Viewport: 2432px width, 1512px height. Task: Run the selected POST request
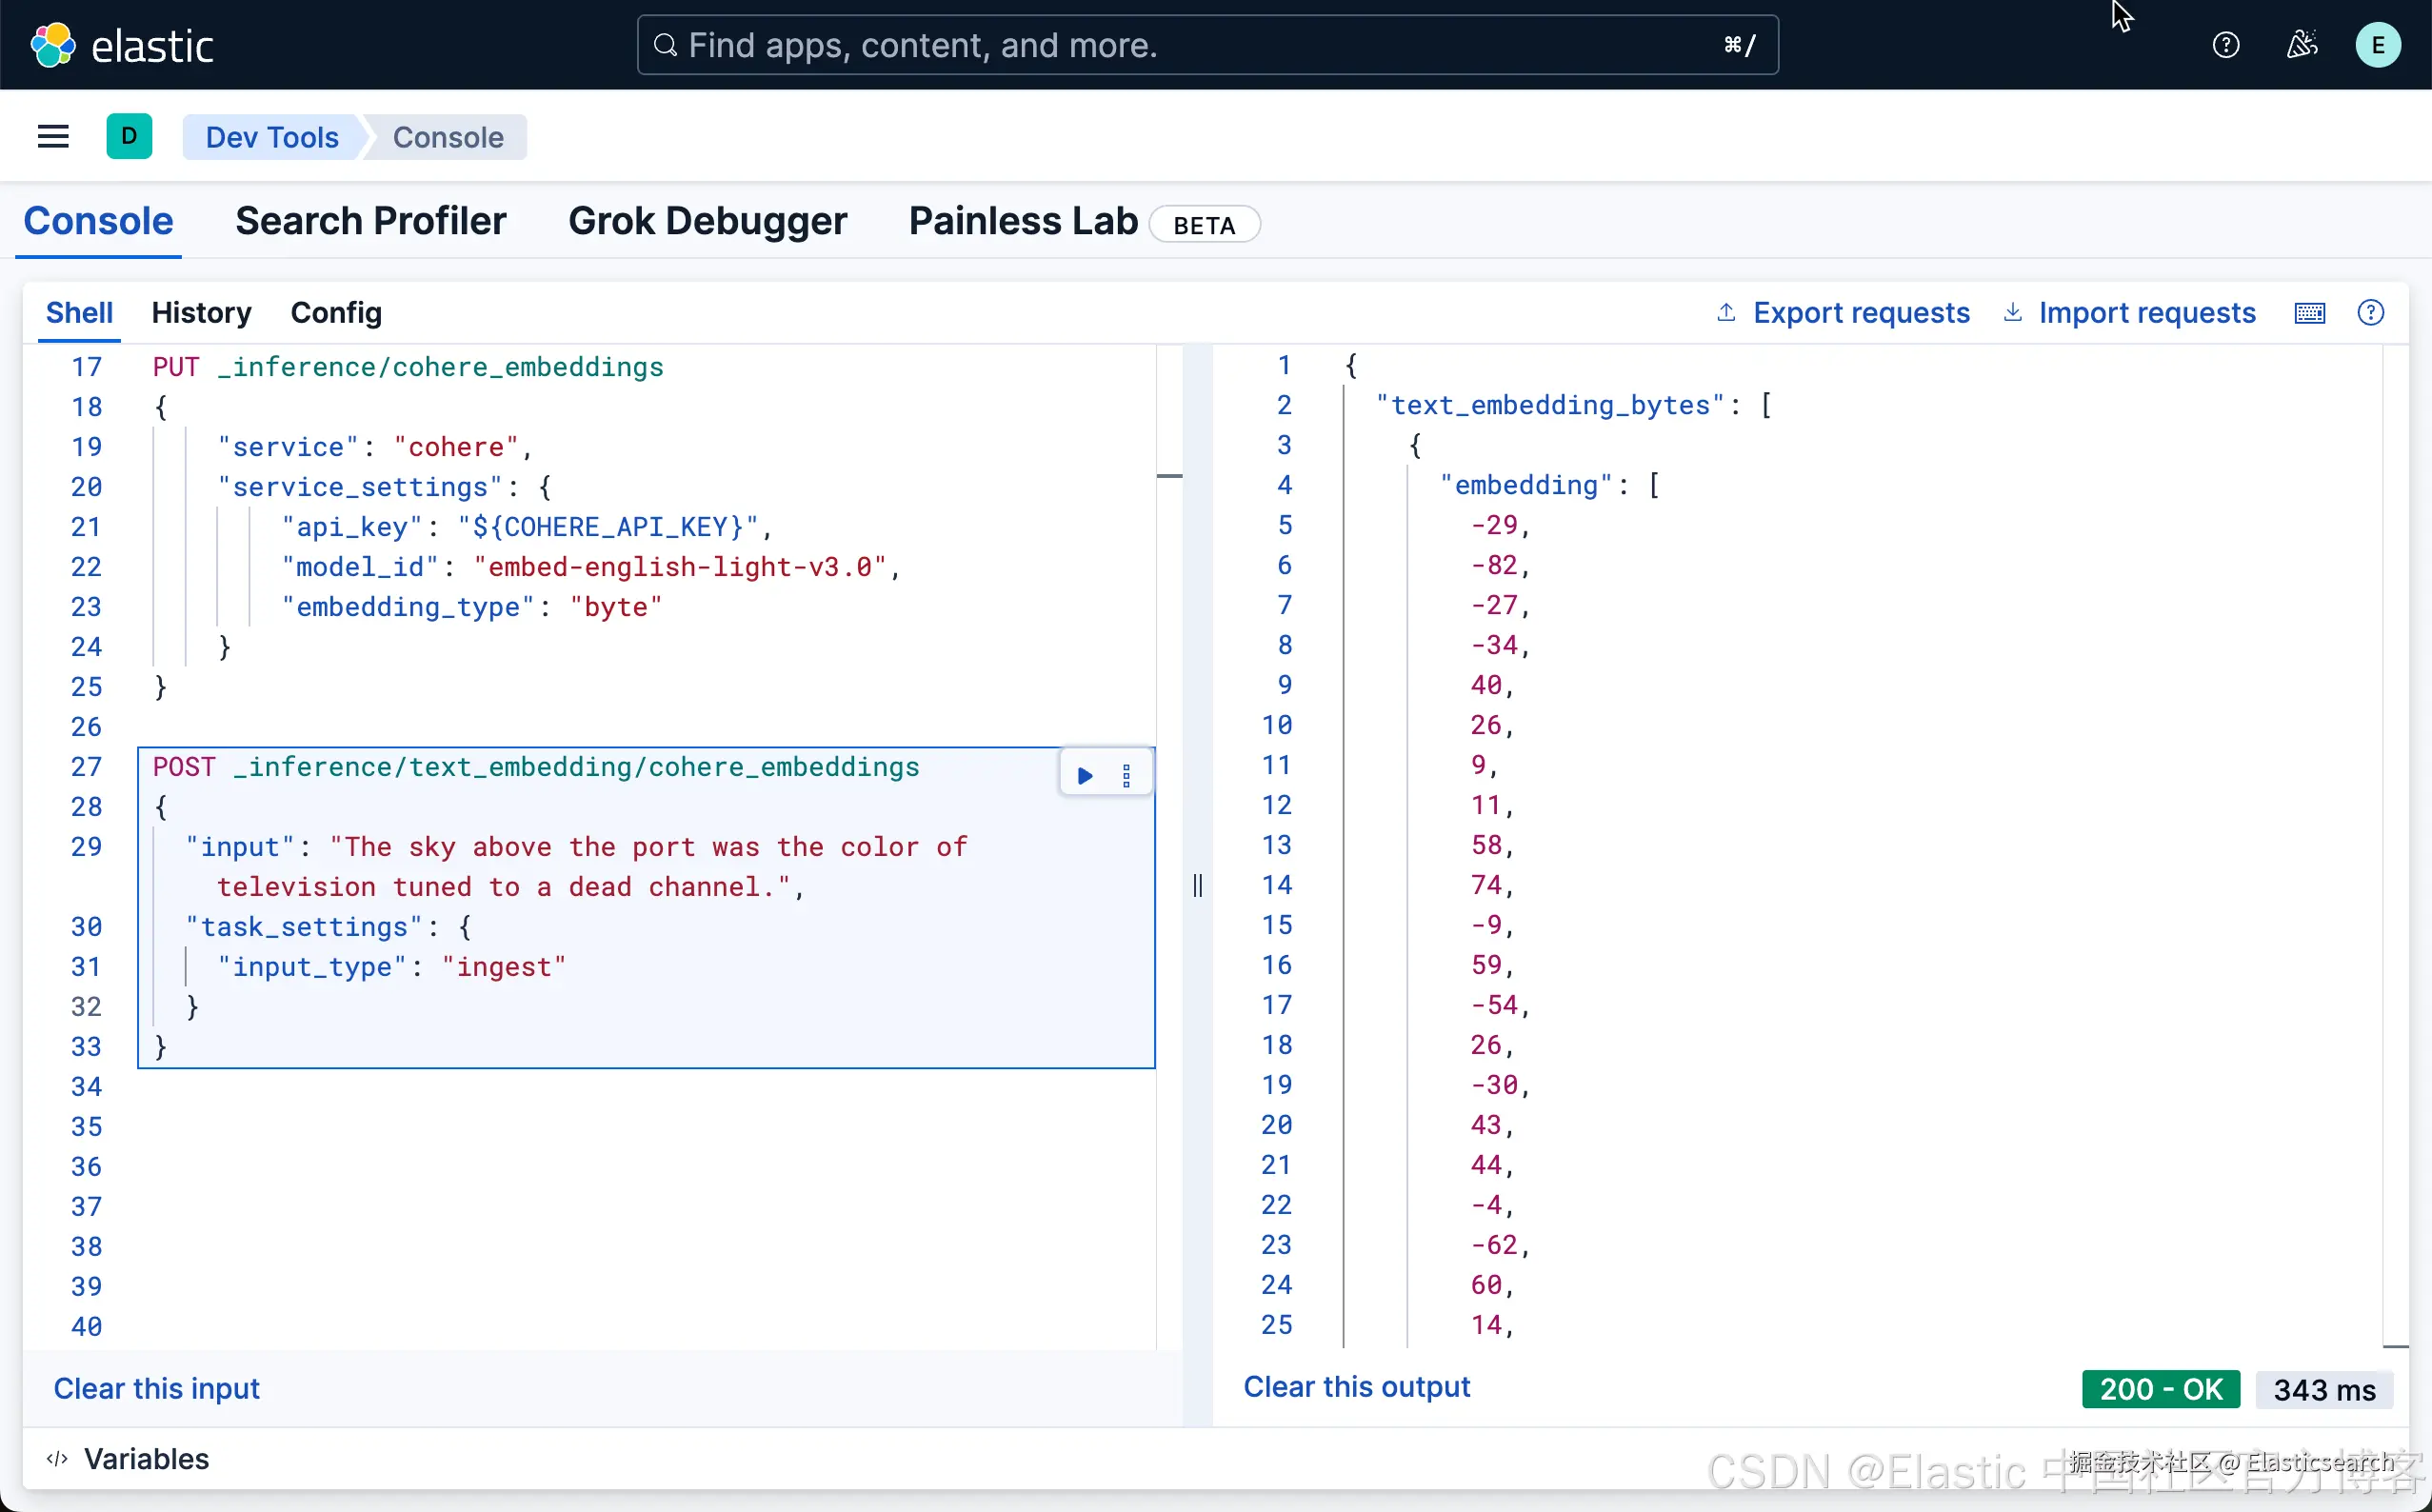point(1084,776)
